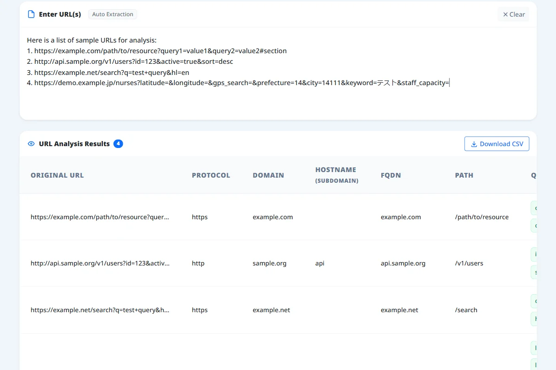This screenshot has width=556, height=370.
Task: Click the path cell /path/to/resource
Action: (x=482, y=217)
